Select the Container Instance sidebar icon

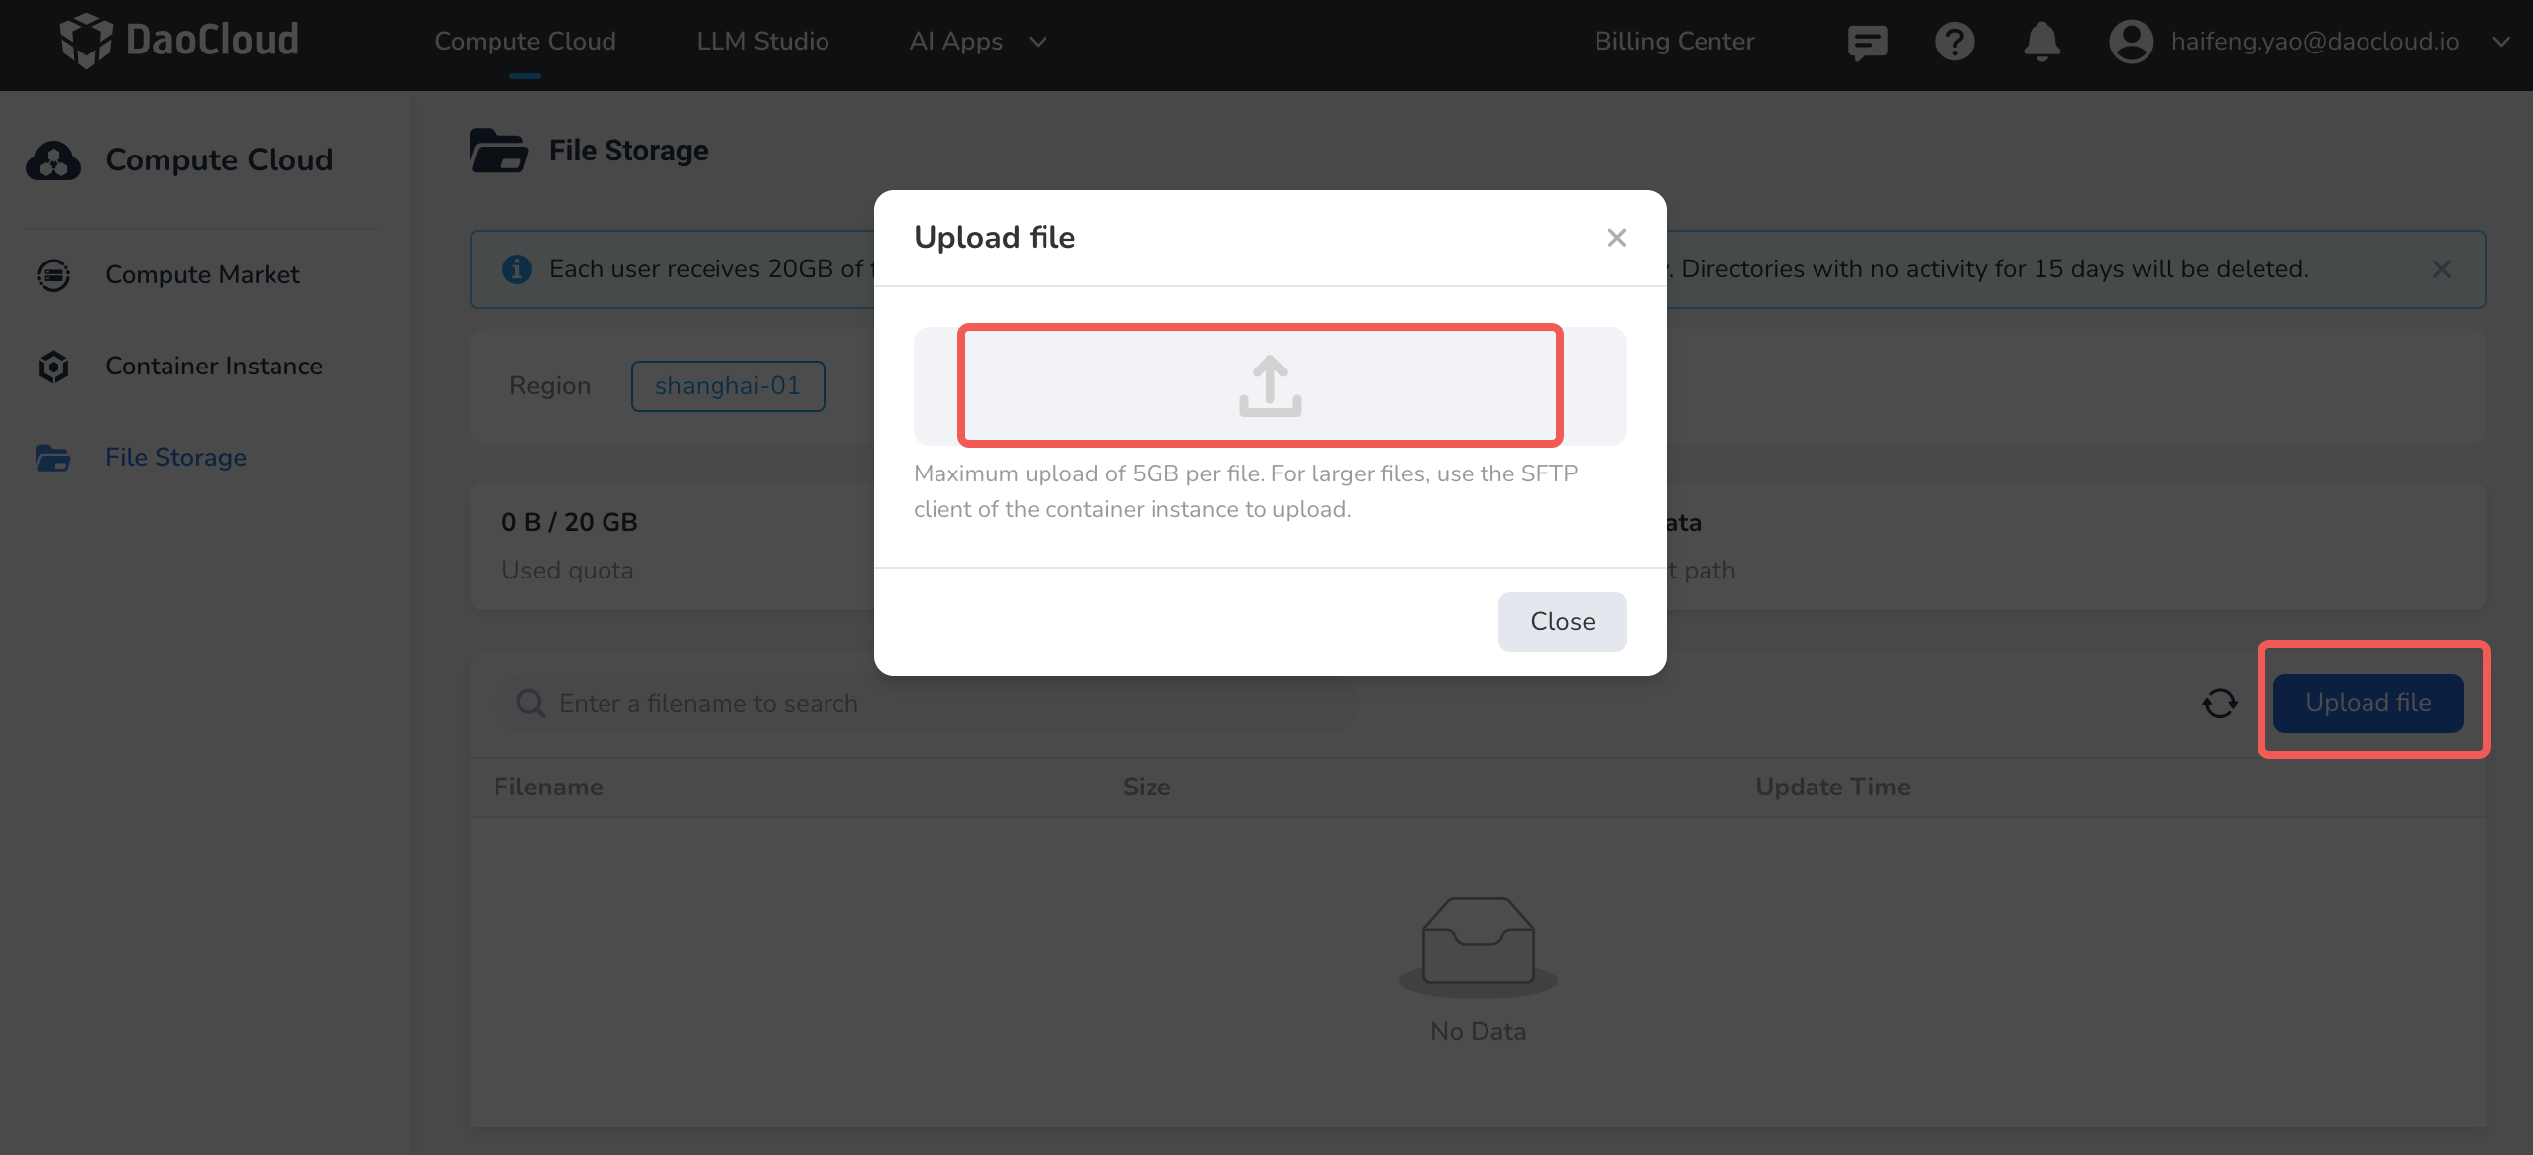[53, 366]
